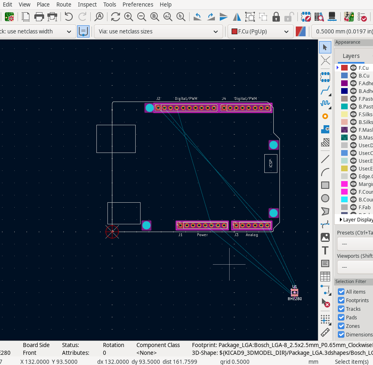Click the F.Cu red color swatch
The image size is (373, 365).
[344, 68]
